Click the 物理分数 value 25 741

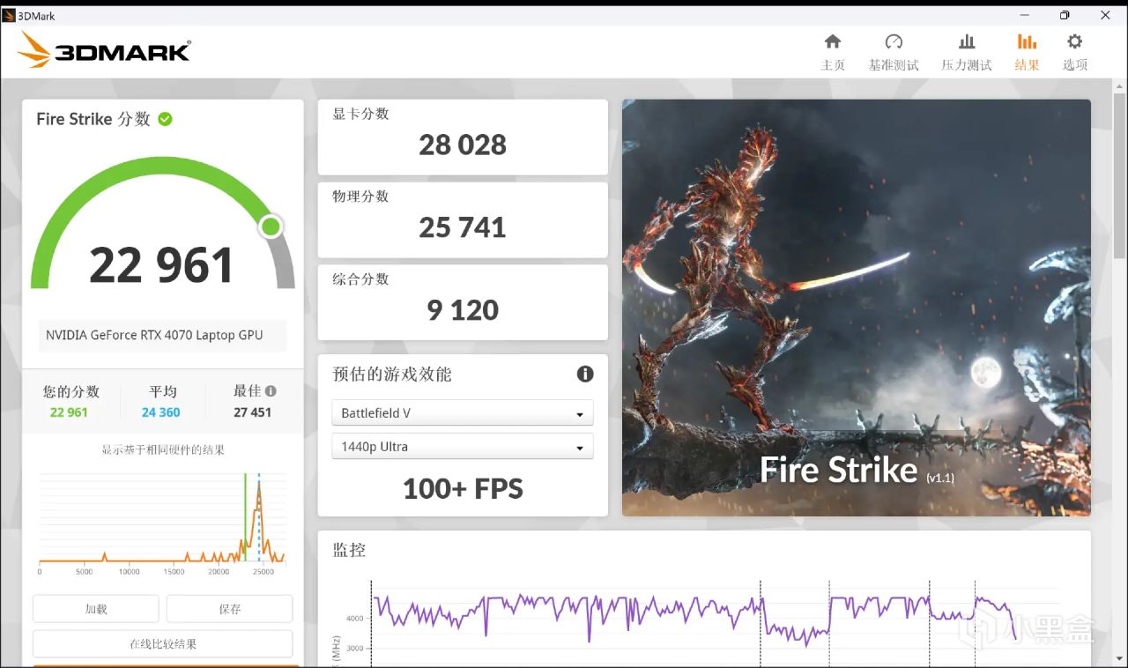coord(463,227)
